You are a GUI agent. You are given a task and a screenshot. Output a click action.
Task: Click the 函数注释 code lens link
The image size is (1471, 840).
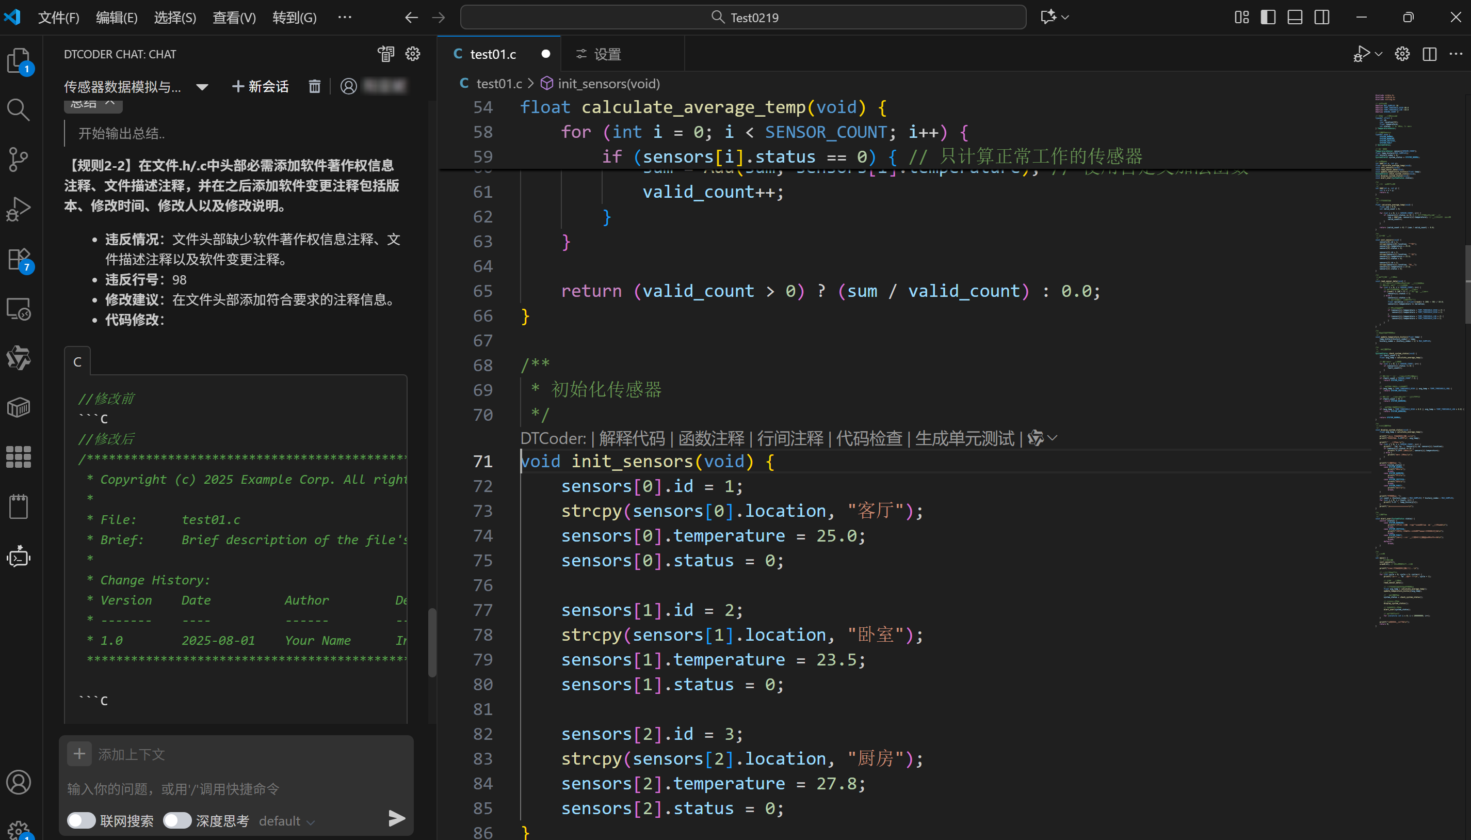click(x=712, y=438)
